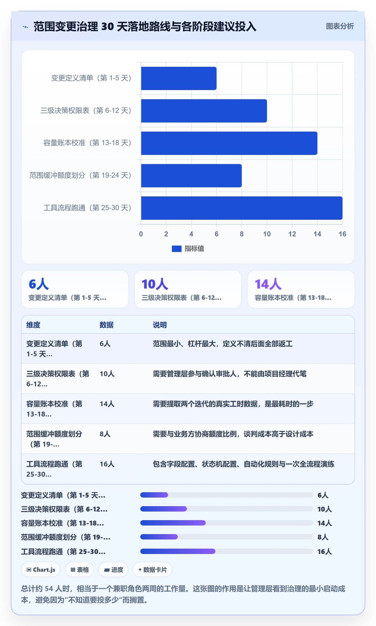The width and height of the screenshot is (376, 626).
Task: Select the 6人 data card
Action: (x=75, y=289)
